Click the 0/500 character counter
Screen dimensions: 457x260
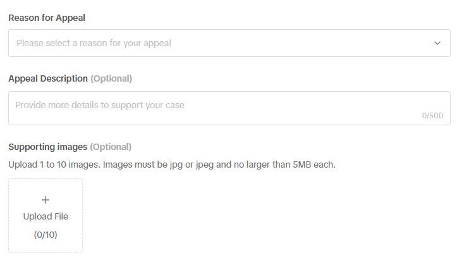[432, 116]
